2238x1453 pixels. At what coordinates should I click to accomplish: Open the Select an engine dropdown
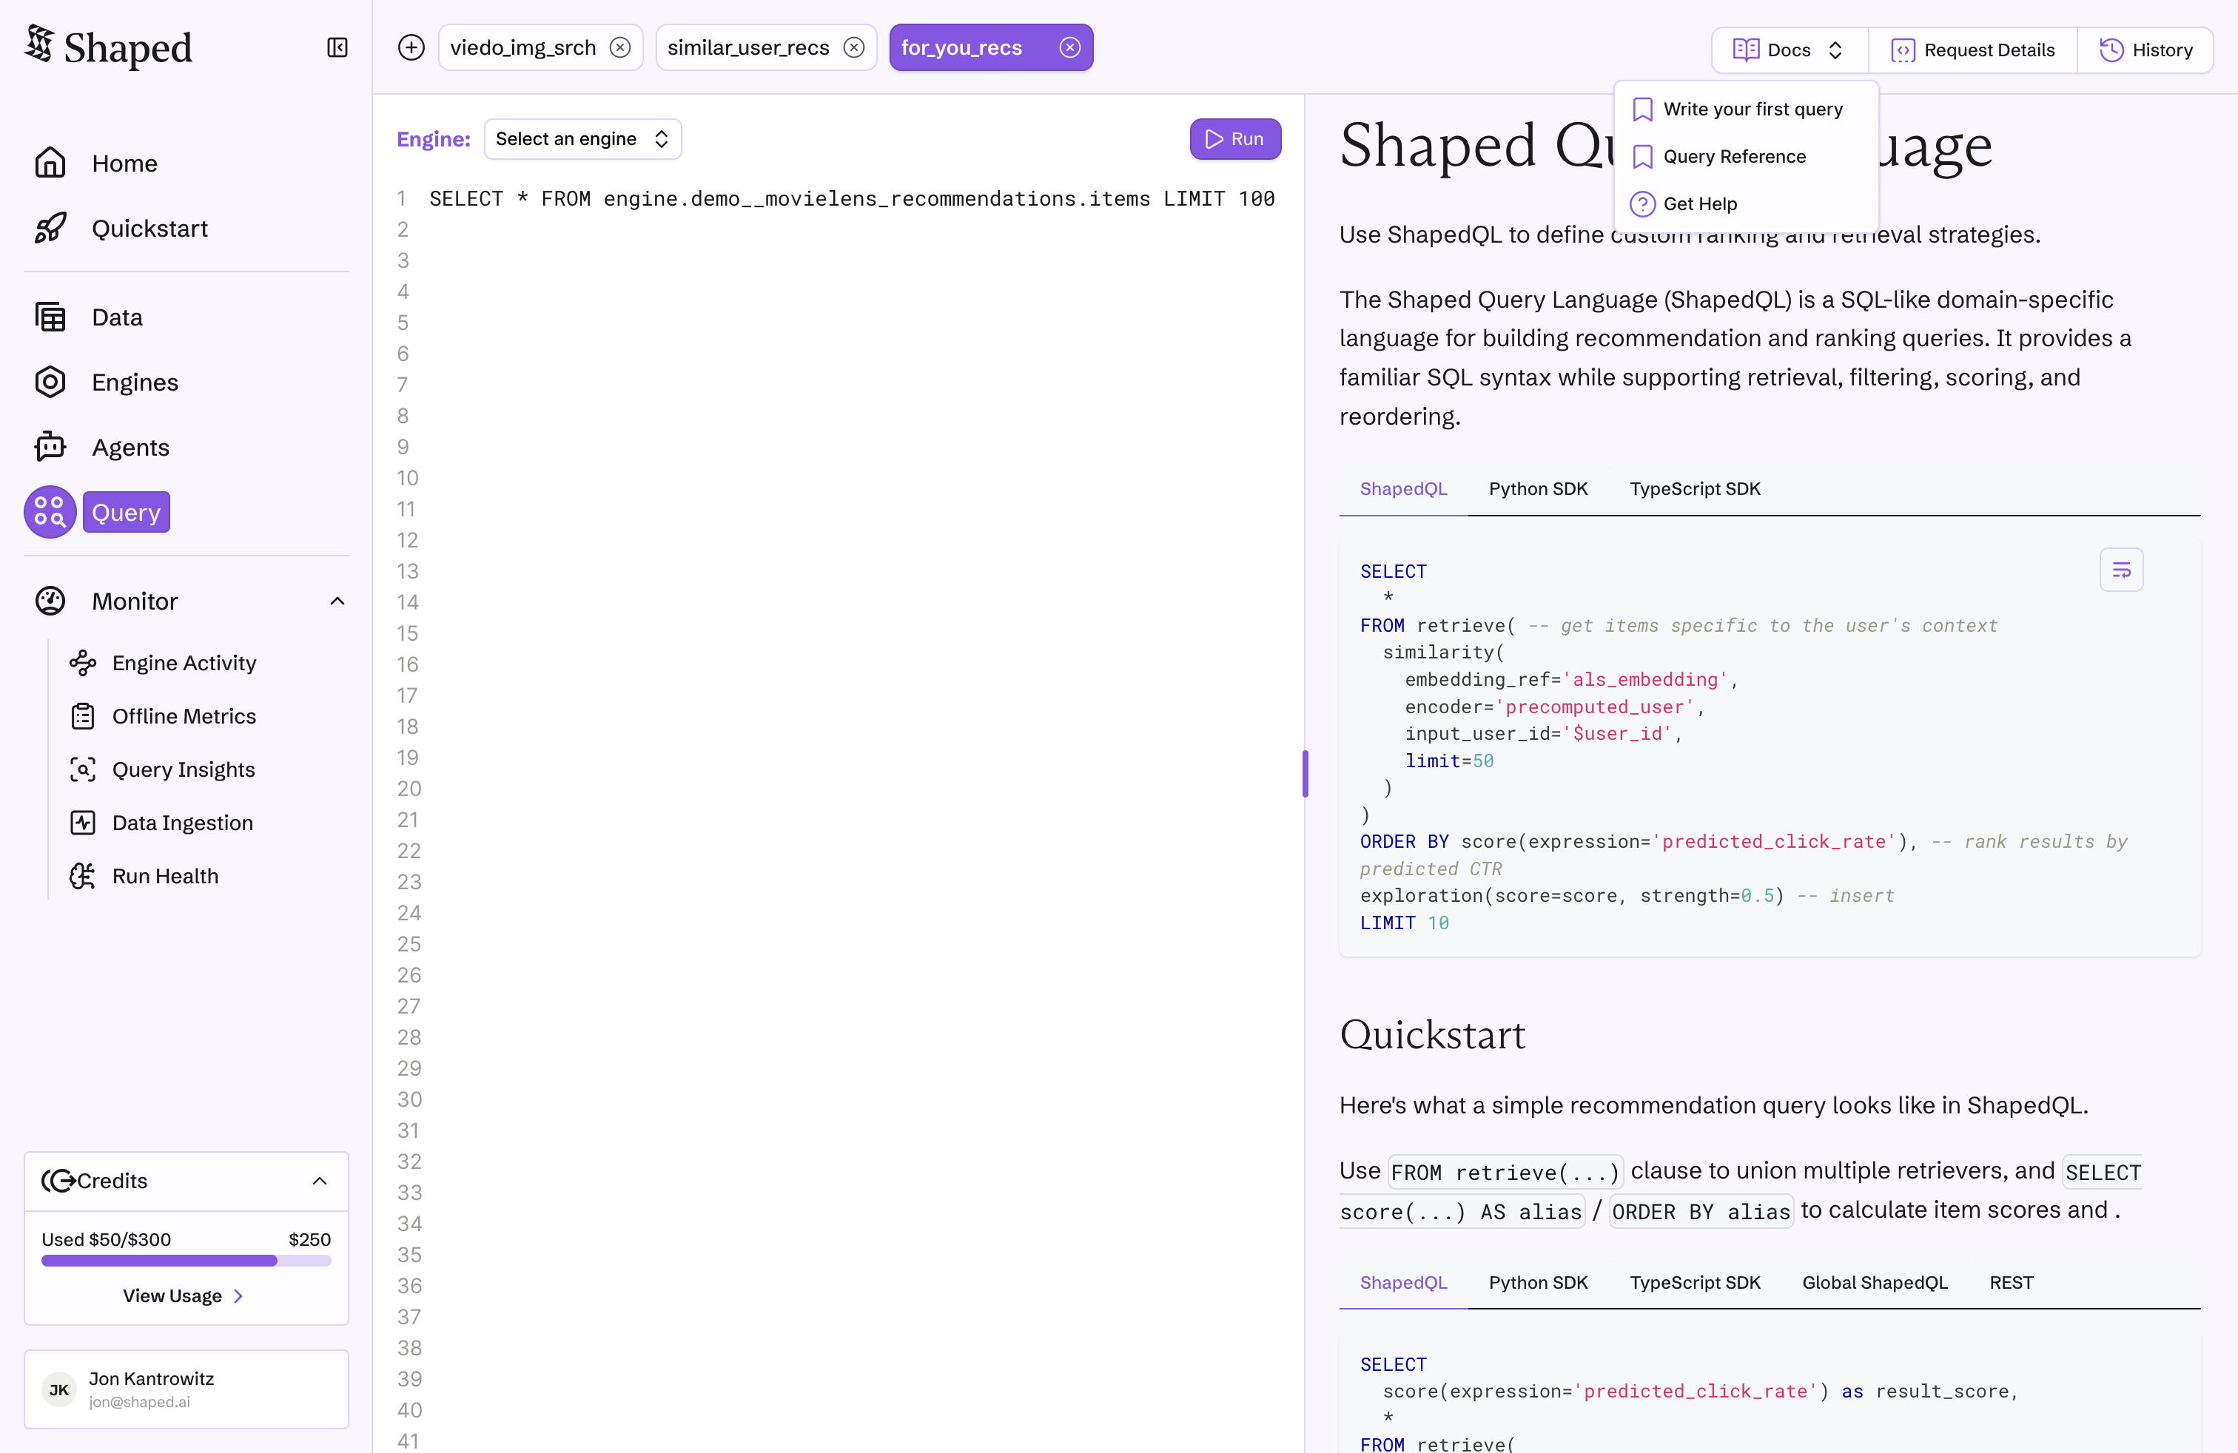tap(582, 139)
